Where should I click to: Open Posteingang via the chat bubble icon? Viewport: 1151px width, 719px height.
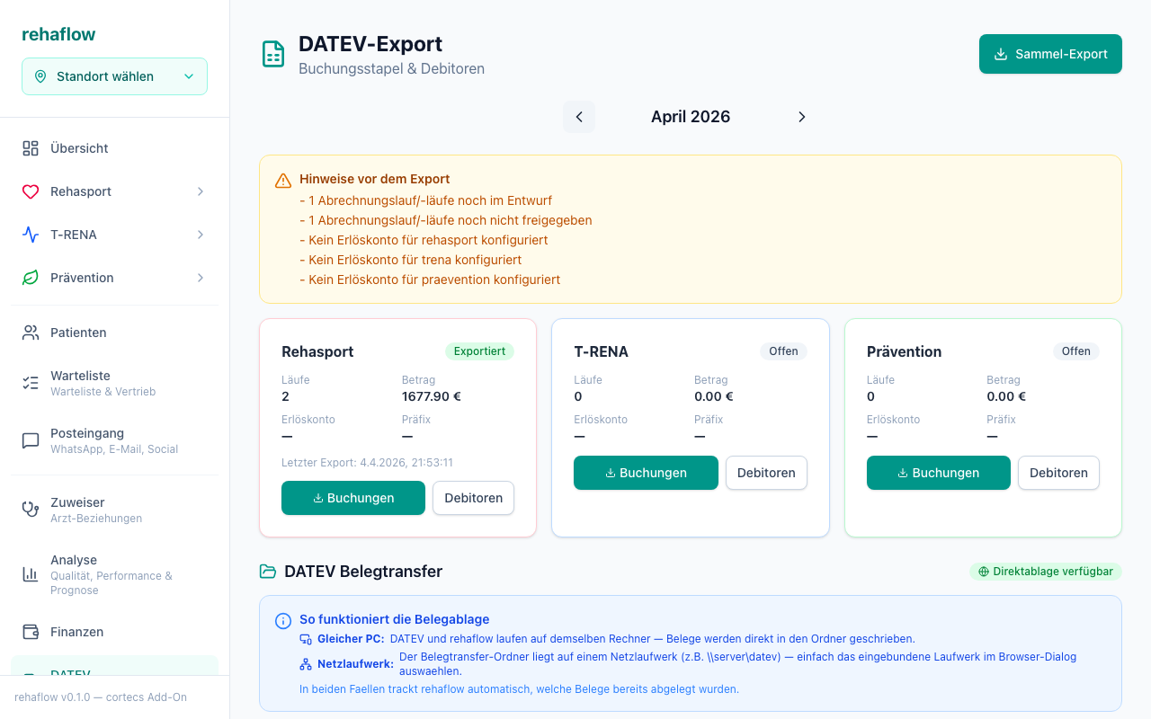pyautogui.click(x=30, y=439)
